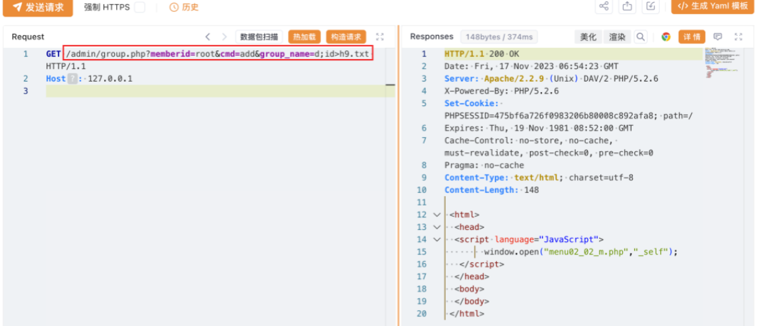Open the 历史 history link
761x326 pixels.
pyautogui.click(x=184, y=7)
